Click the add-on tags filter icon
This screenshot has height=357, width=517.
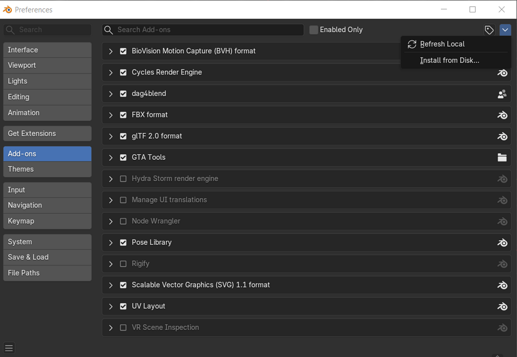[489, 29]
